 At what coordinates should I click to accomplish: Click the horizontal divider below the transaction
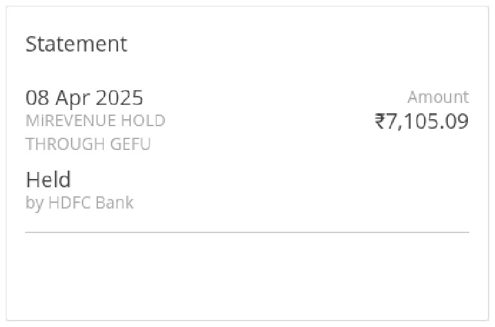(247, 232)
